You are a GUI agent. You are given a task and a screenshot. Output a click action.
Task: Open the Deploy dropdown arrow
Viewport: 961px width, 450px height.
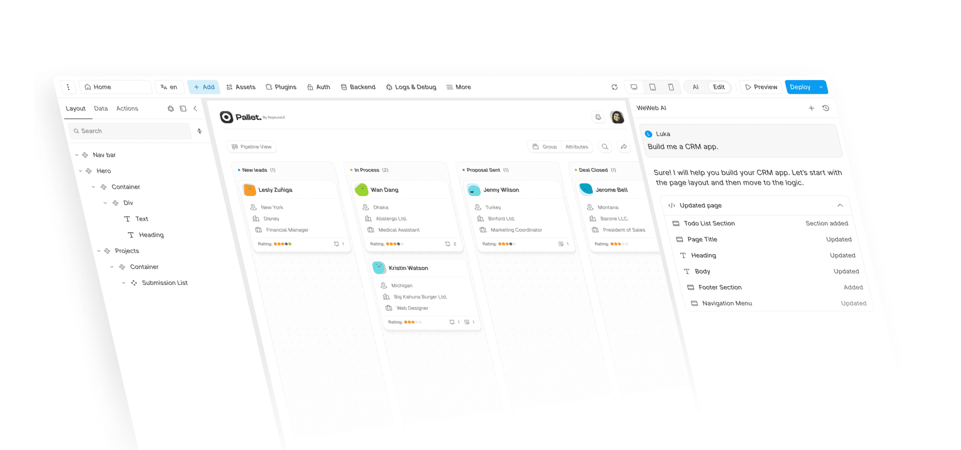click(821, 87)
